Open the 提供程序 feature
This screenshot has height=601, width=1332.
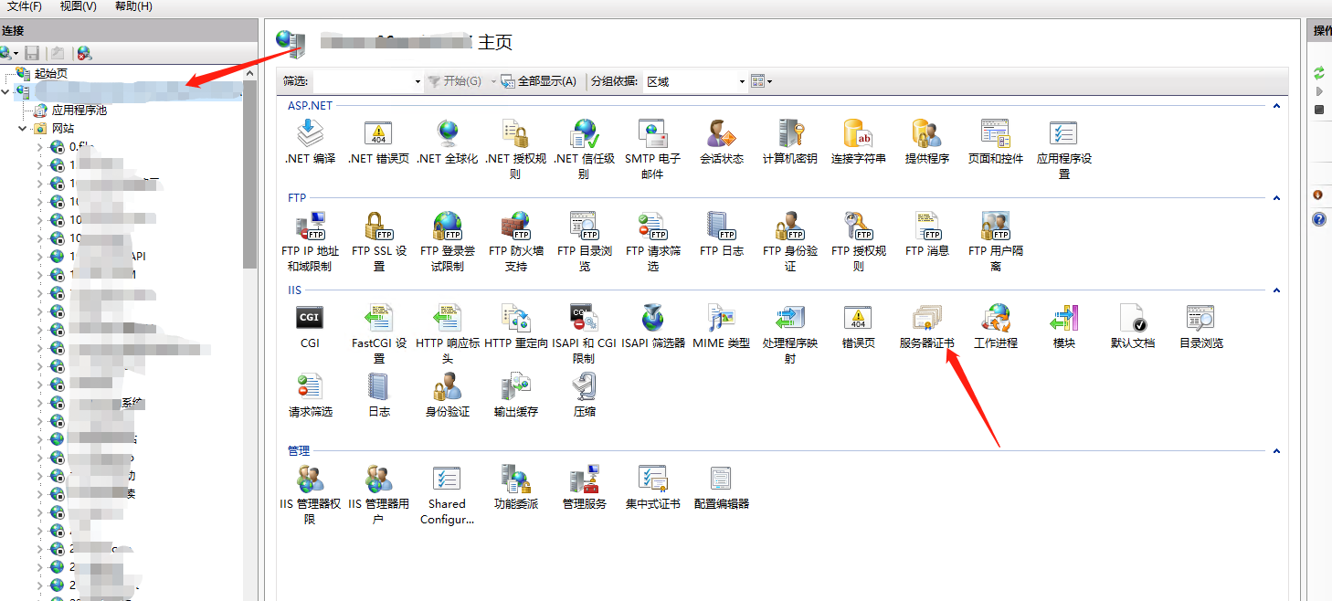pos(927,142)
